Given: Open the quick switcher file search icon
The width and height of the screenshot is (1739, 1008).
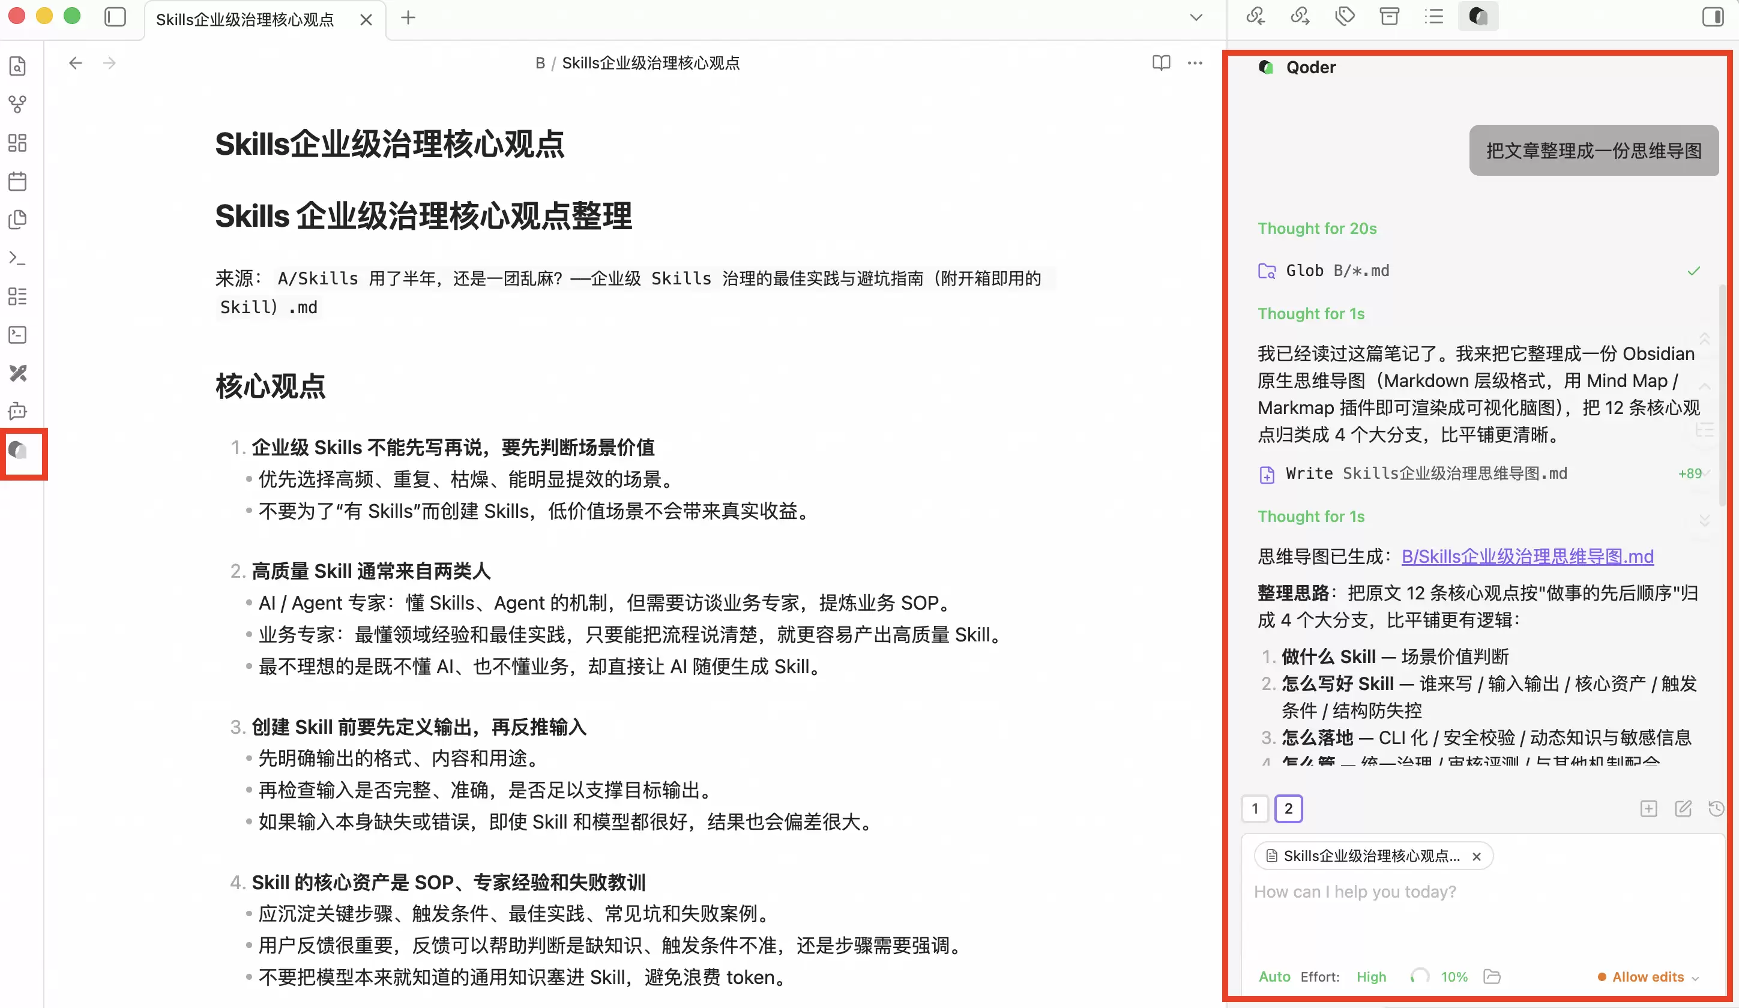Looking at the screenshot, I should coord(18,66).
